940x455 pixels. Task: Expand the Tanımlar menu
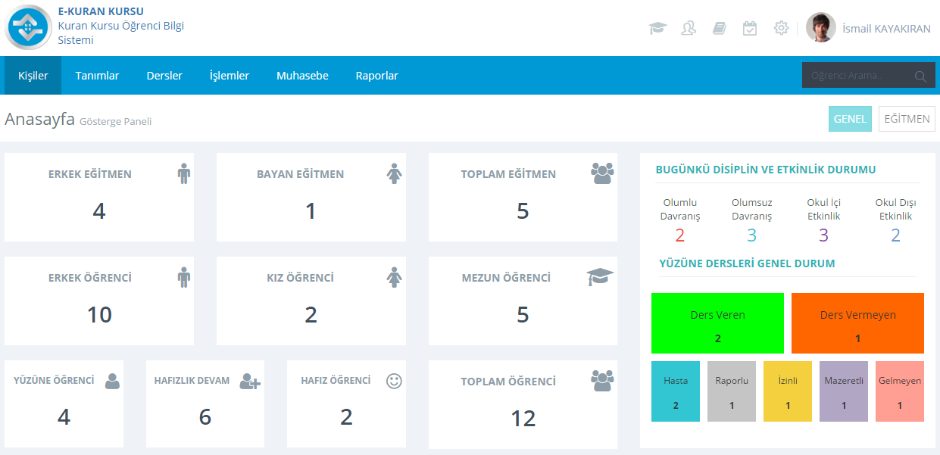pos(97,76)
